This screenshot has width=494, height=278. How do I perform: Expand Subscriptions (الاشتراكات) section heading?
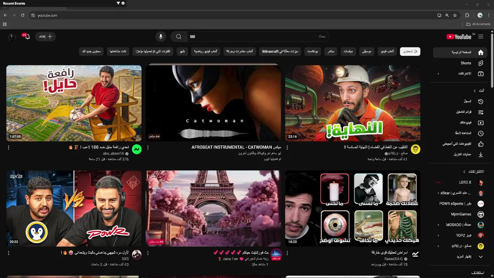coord(475,171)
